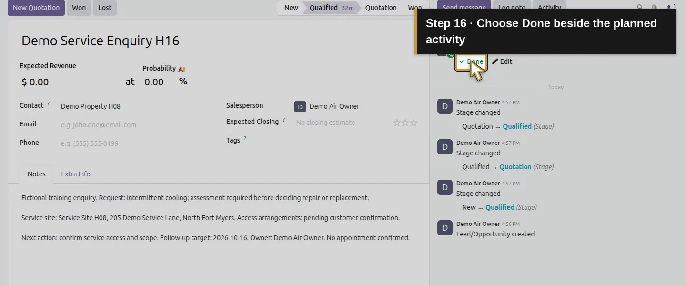Set priority with the third star
The height and width of the screenshot is (286, 686).
coord(414,123)
